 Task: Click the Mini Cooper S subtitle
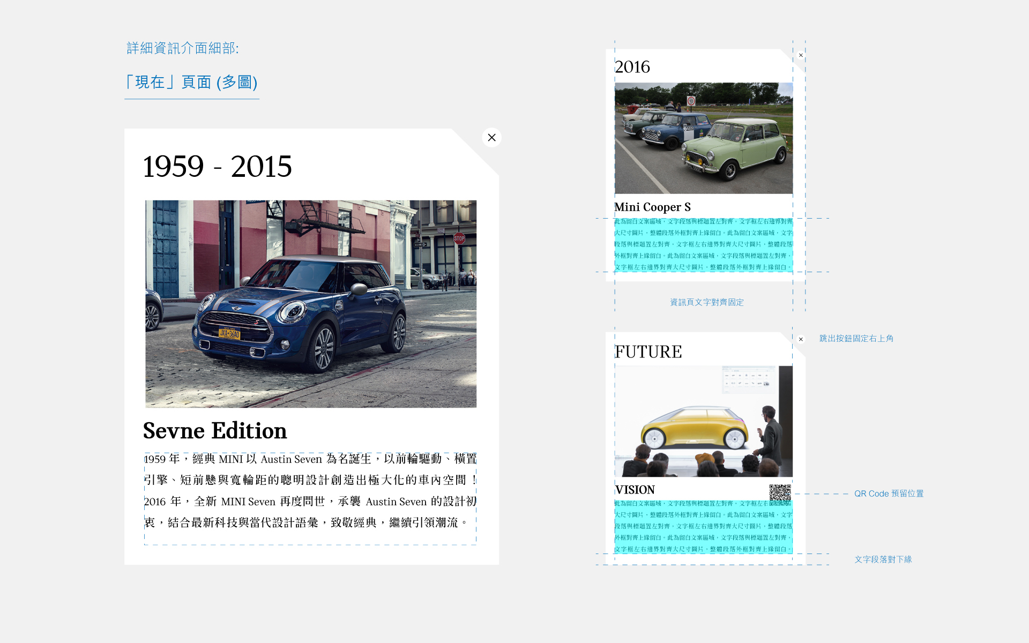pos(652,207)
